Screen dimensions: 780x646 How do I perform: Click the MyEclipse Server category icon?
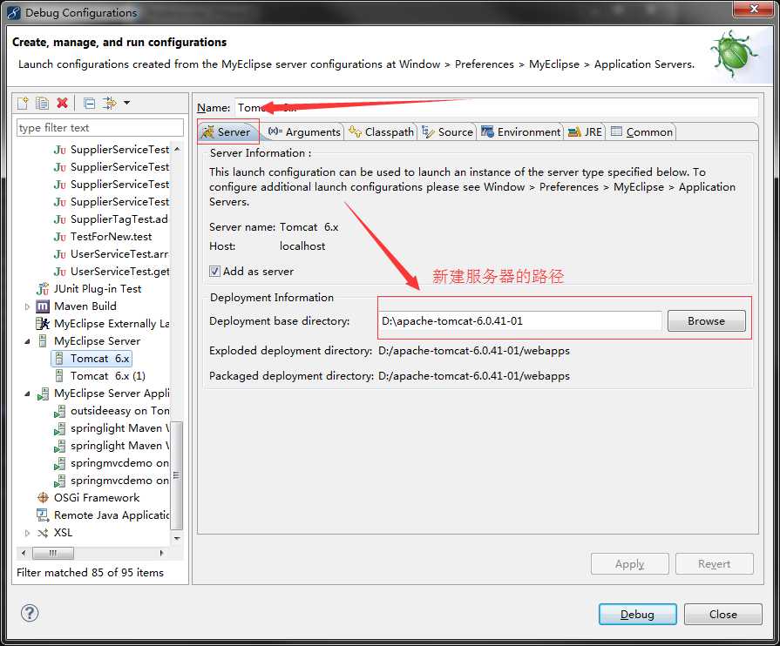pos(43,341)
